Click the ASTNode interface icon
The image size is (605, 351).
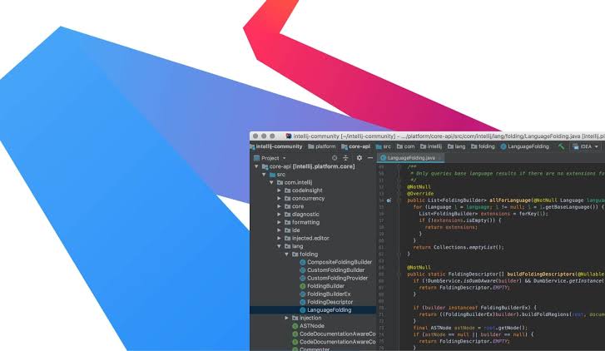[295, 326]
